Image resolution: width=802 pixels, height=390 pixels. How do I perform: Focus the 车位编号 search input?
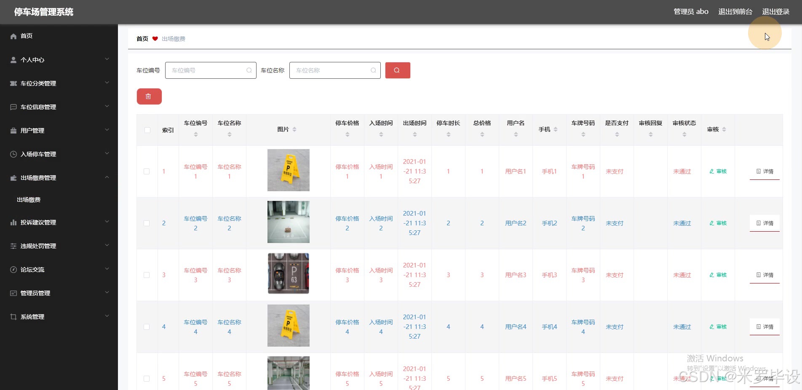[x=211, y=70]
